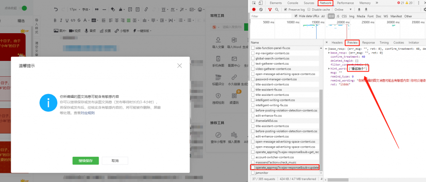The height and width of the screenshot is (182, 426).
Task: Toggle the Disable cache checkbox
Action: pos(309,10)
